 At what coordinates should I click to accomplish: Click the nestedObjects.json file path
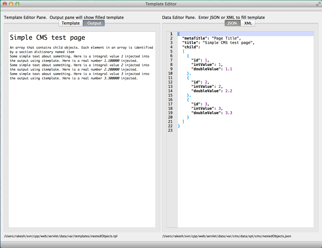pos(227,236)
